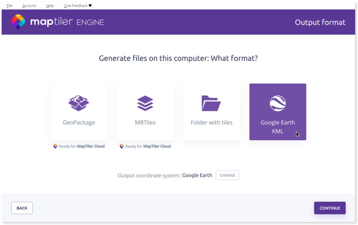The height and width of the screenshot is (225, 358).
Task: Select the GeoPackage box icon
Action: (x=79, y=104)
